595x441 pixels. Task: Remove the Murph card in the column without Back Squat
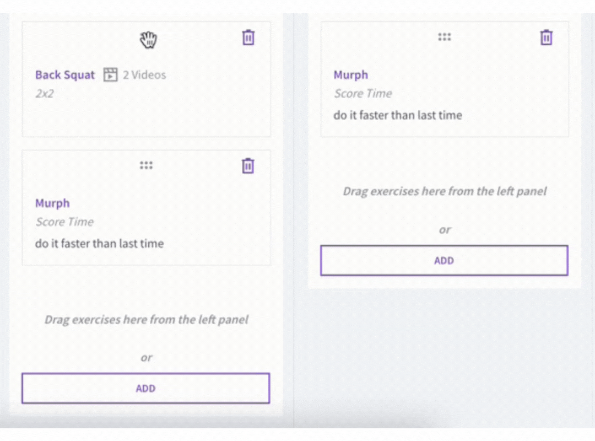546,37
